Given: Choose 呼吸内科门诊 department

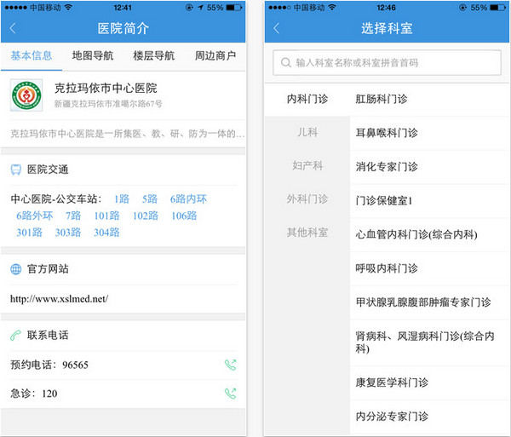Looking at the screenshot, I should coord(429,268).
